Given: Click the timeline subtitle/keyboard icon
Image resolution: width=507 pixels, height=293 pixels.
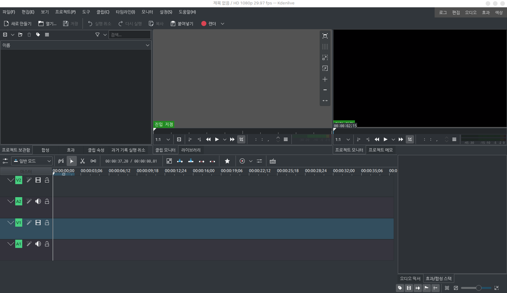Looking at the screenshot, I should [x=272, y=161].
